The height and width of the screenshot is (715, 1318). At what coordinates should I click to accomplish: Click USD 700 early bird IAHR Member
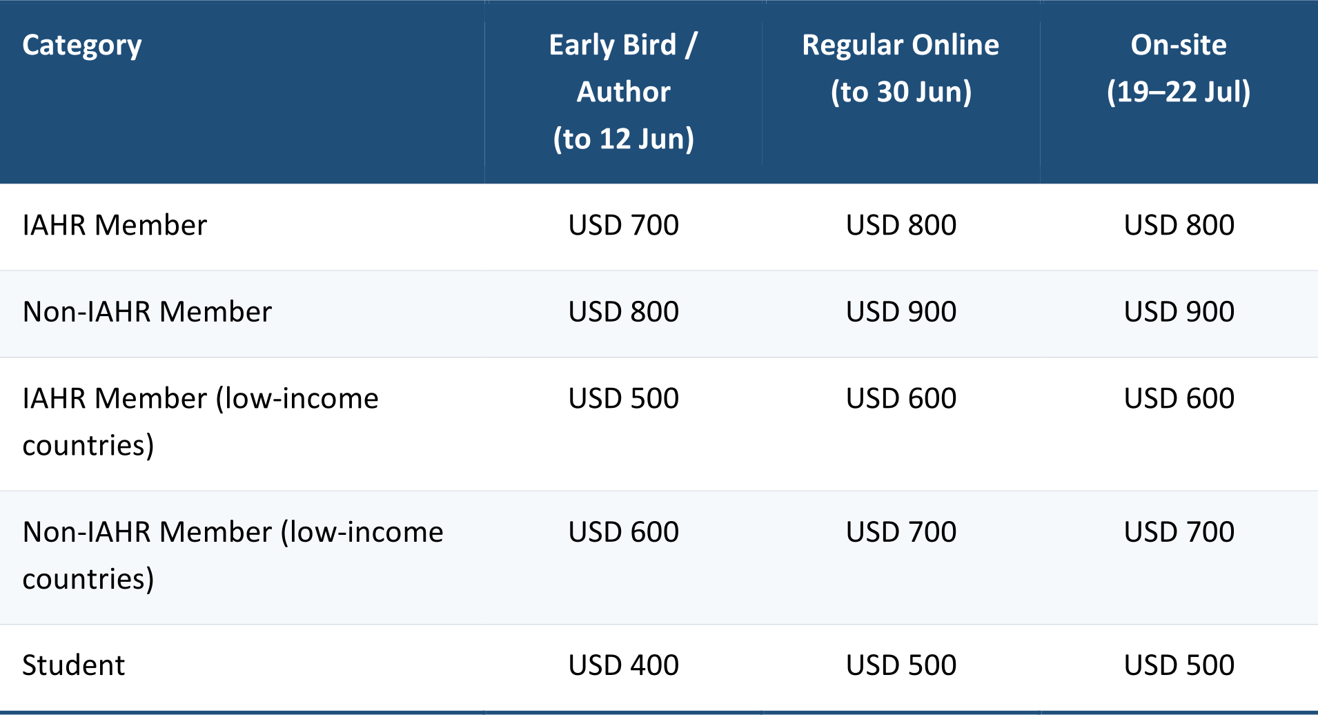pyautogui.click(x=624, y=226)
